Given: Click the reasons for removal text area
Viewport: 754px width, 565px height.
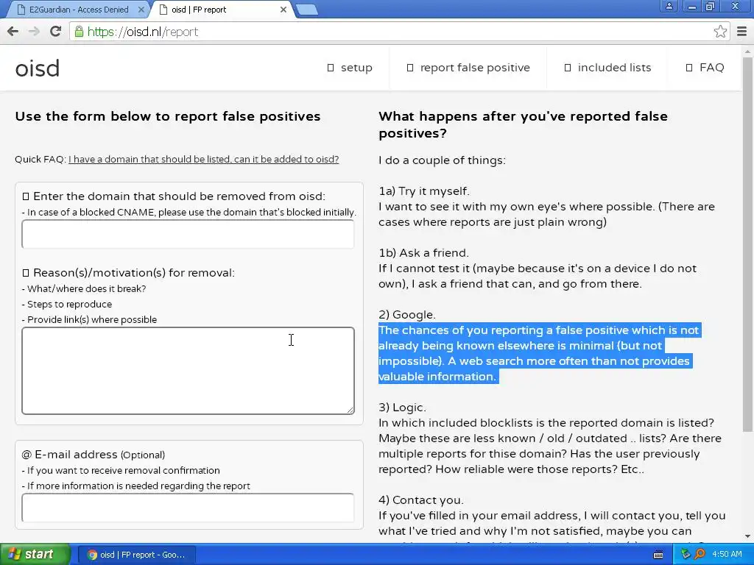Looking at the screenshot, I should click(x=188, y=371).
